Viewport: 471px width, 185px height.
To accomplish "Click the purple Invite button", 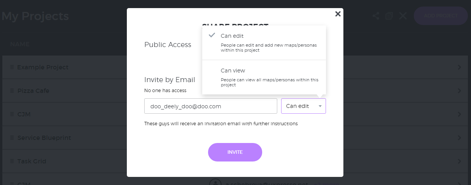I will (x=235, y=152).
